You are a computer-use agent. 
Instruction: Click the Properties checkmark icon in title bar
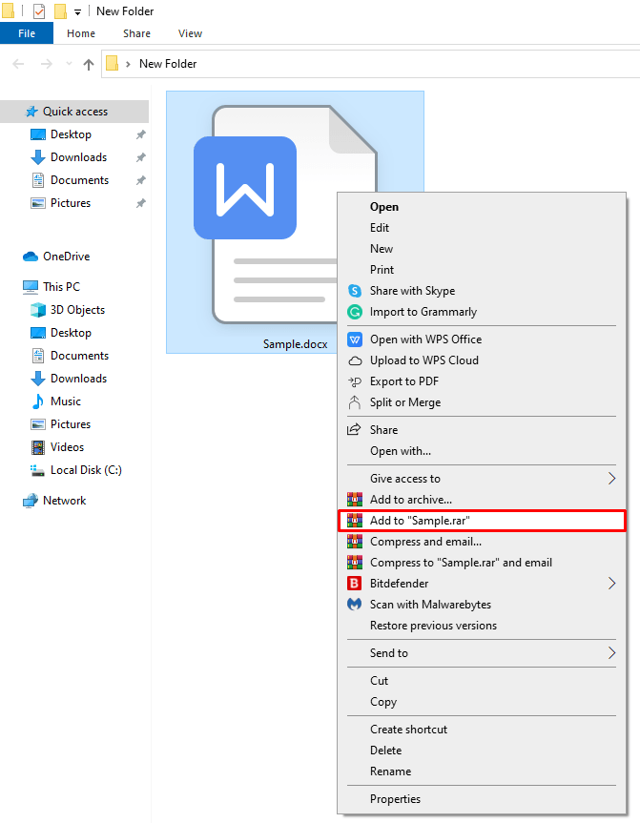coord(39,11)
